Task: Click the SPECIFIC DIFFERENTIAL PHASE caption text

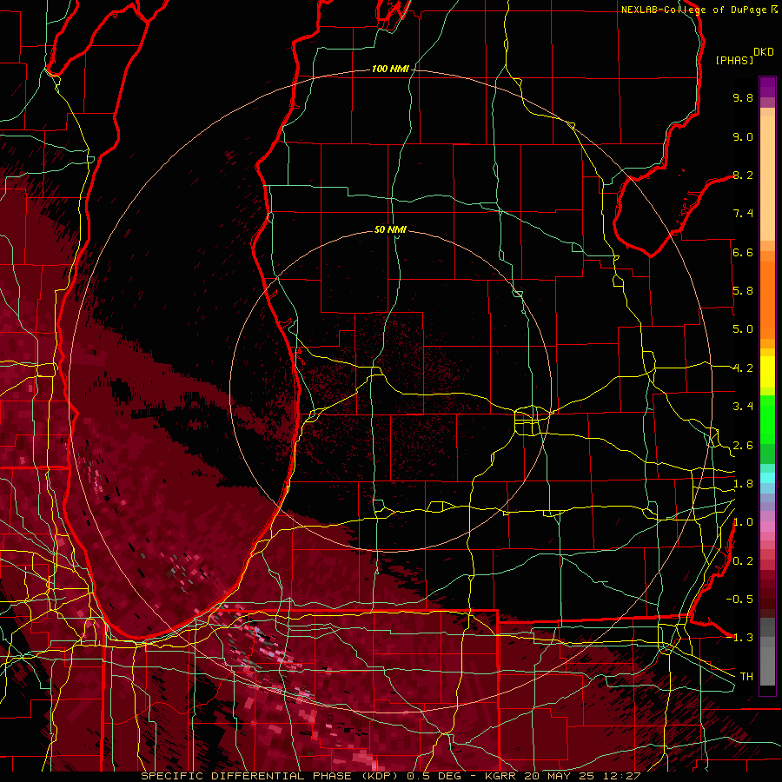Action: (248, 776)
